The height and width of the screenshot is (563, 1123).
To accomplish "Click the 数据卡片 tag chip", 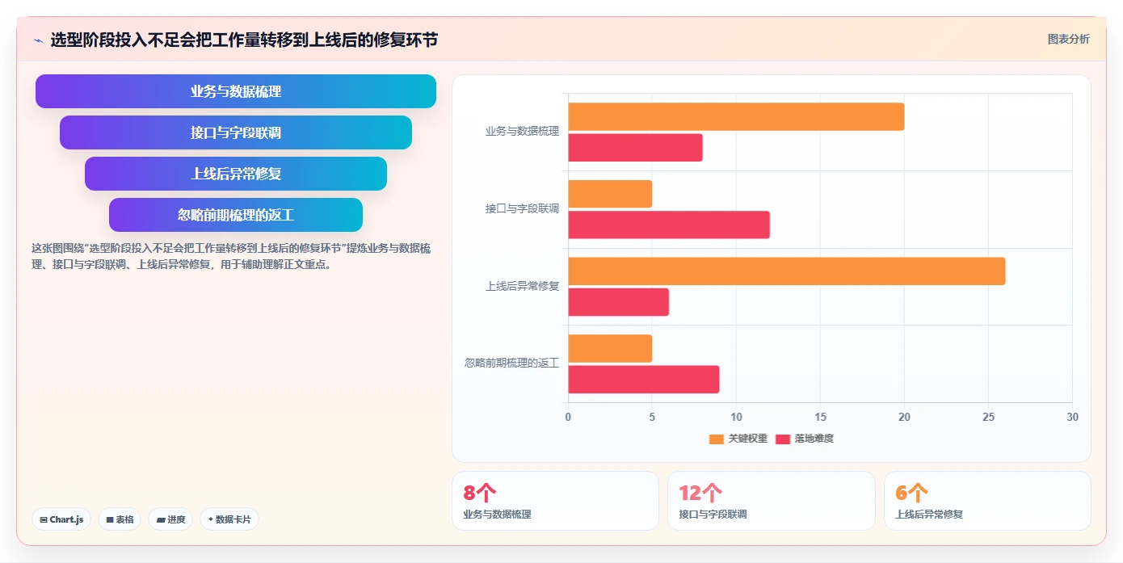I will pyautogui.click(x=229, y=519).
